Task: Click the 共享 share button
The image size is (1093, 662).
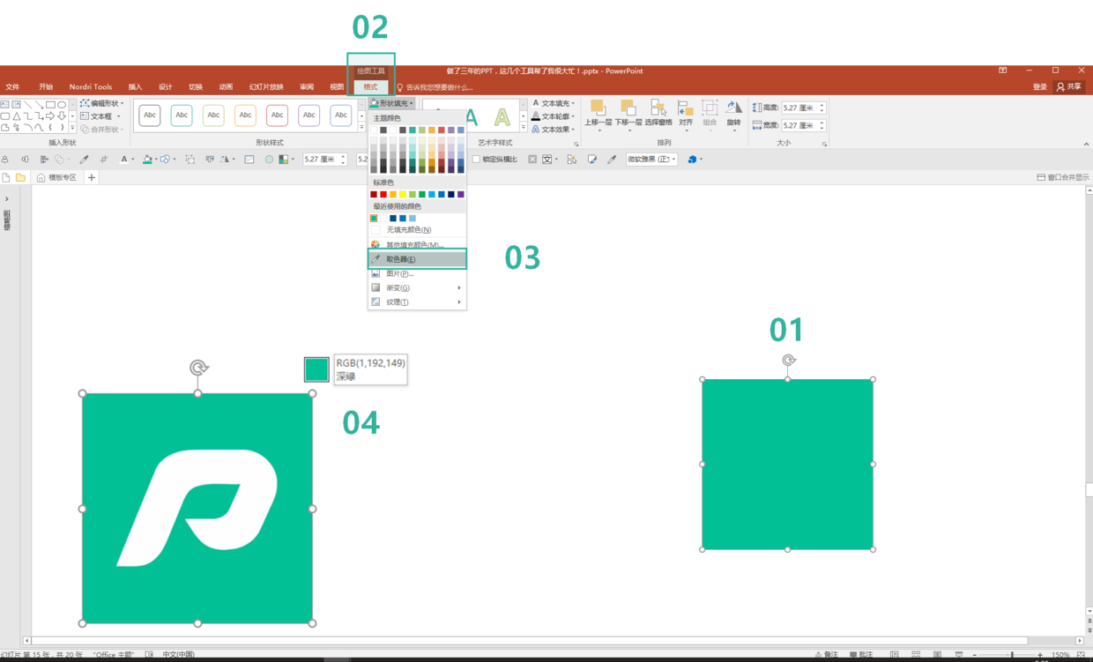Action: (x=1069, y=86)
